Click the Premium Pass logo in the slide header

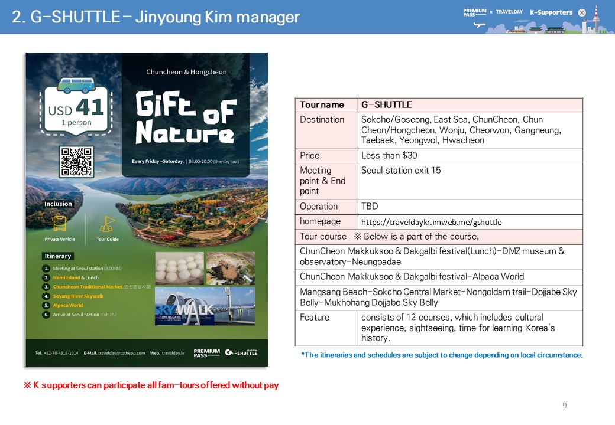click(475, 12)
